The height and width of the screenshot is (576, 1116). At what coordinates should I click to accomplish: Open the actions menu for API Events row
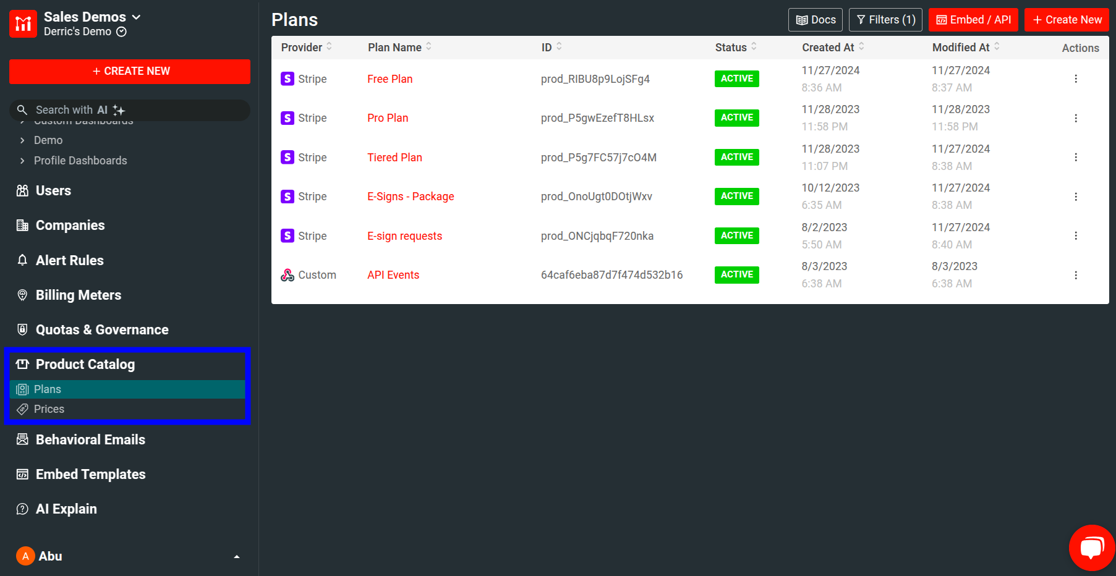point(1076,275)
